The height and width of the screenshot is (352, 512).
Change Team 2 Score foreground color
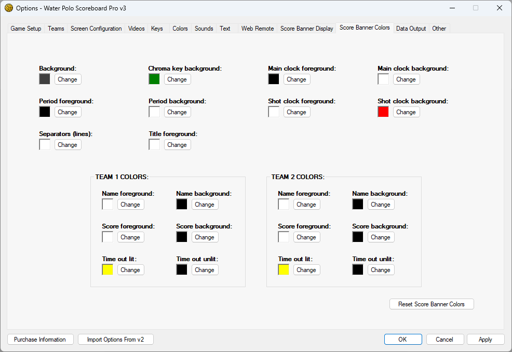tap(306, 237)
